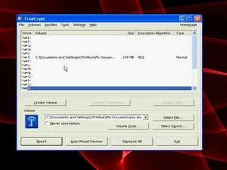Select the highlighted last drive row
Image resolution: width=227 pixels, height=170 pixels.
pyautogui.click(x=106, y=88)
